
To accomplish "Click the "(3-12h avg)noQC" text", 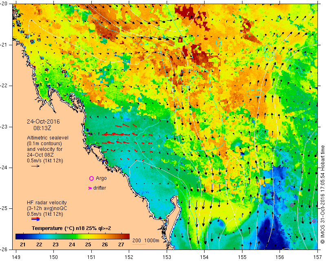I will (x=47, y=208).
